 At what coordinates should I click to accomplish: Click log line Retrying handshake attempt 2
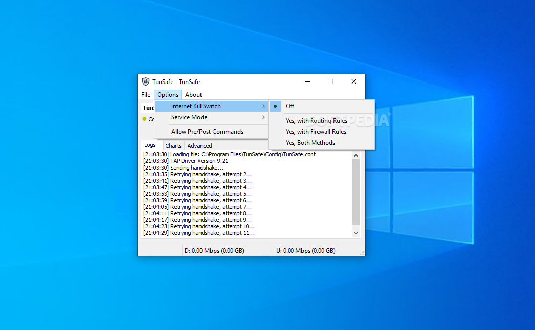point(197,174)
